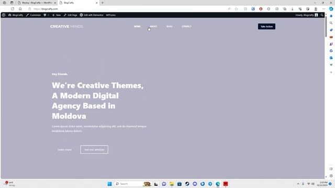Viewport: 335px width, 188px height.
Task: Add page to favorites star icon
Action: (236, 9)
